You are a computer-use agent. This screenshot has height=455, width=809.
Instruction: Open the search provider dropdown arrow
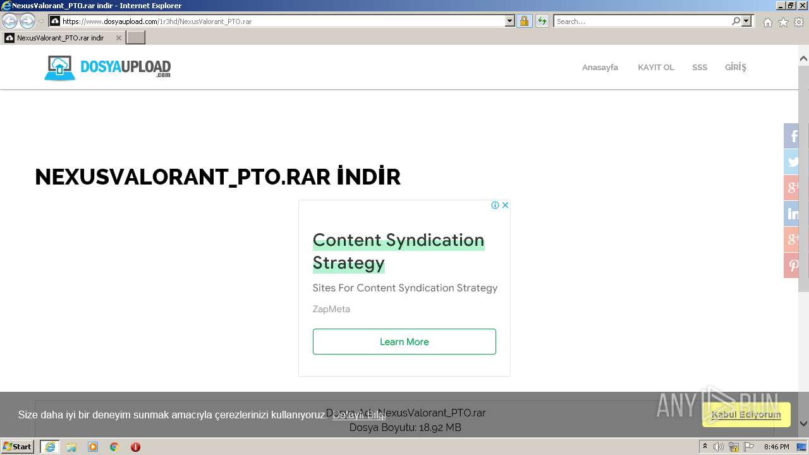747,21
